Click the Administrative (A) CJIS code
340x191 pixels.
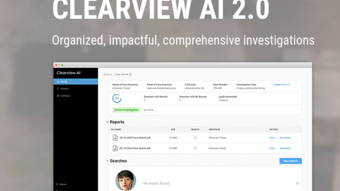tap(195, 88)
